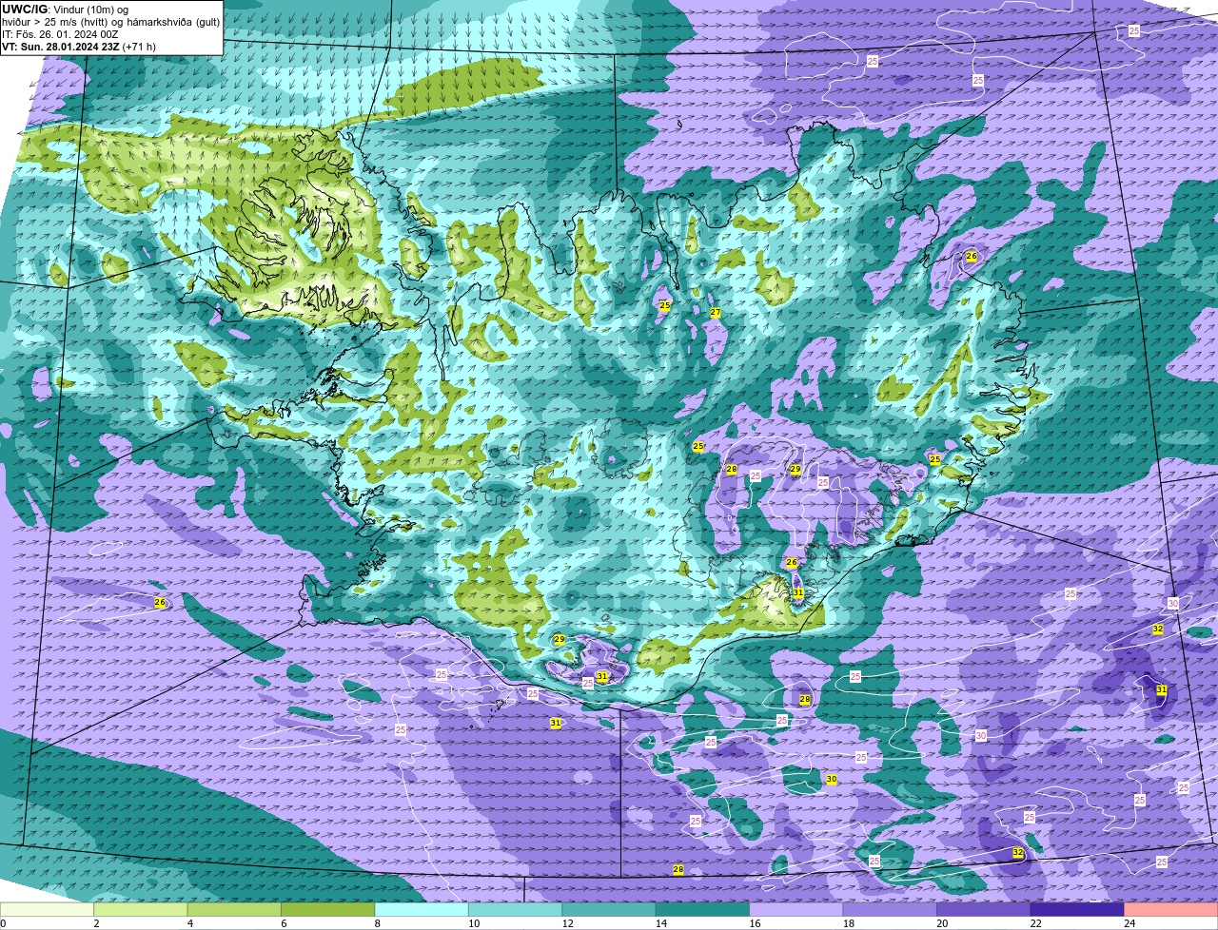Click the init time "IT: Fös. 26. 01. 2024 00Z"

pyautogui.click(x=60, y=33)
